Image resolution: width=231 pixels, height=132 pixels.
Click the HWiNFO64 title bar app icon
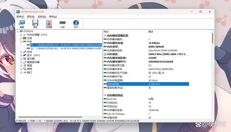point(18,12)
